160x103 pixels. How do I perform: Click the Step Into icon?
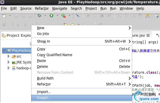pos(119,16)
